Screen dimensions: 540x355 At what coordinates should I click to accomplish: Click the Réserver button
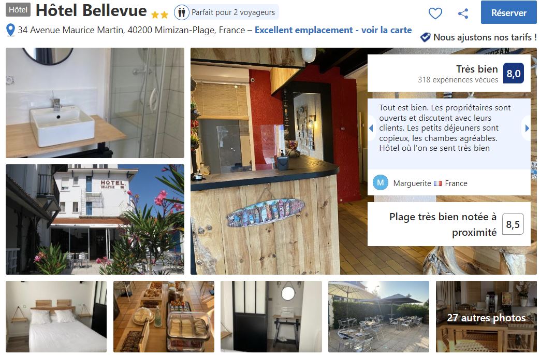tap(508, 12)
